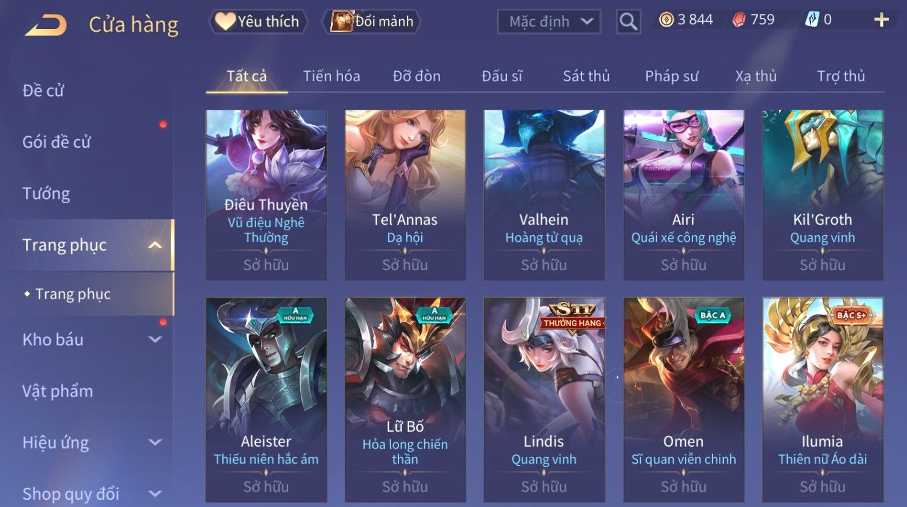
Task: Tap the blue voucher currency icon
Action: 812,20
